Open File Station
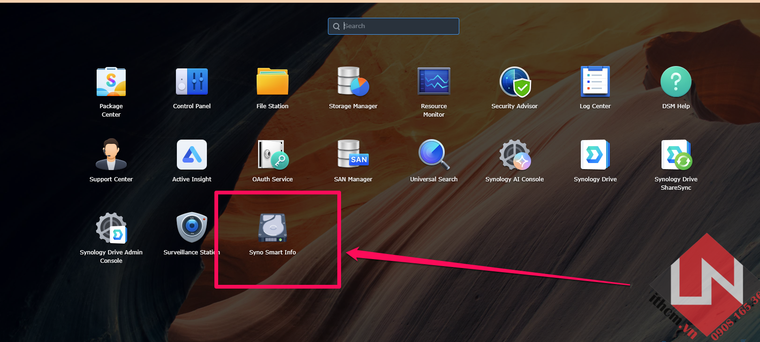This screenshot has width=760, height=342. [273, 82]
